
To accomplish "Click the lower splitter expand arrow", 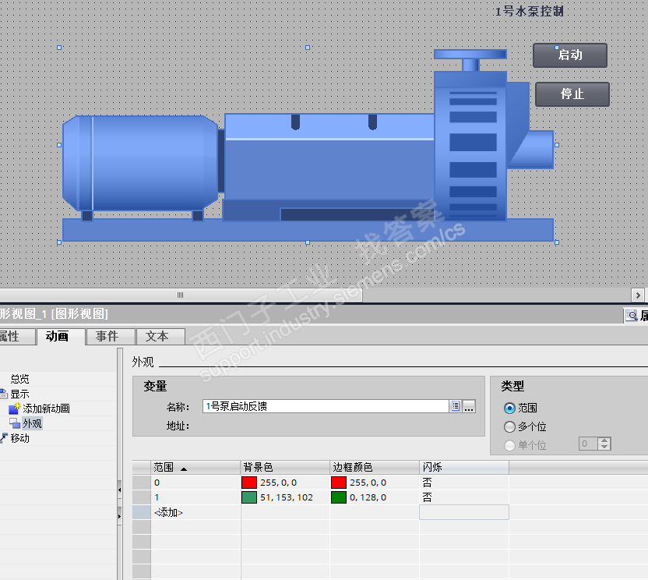I will (119, 516).
